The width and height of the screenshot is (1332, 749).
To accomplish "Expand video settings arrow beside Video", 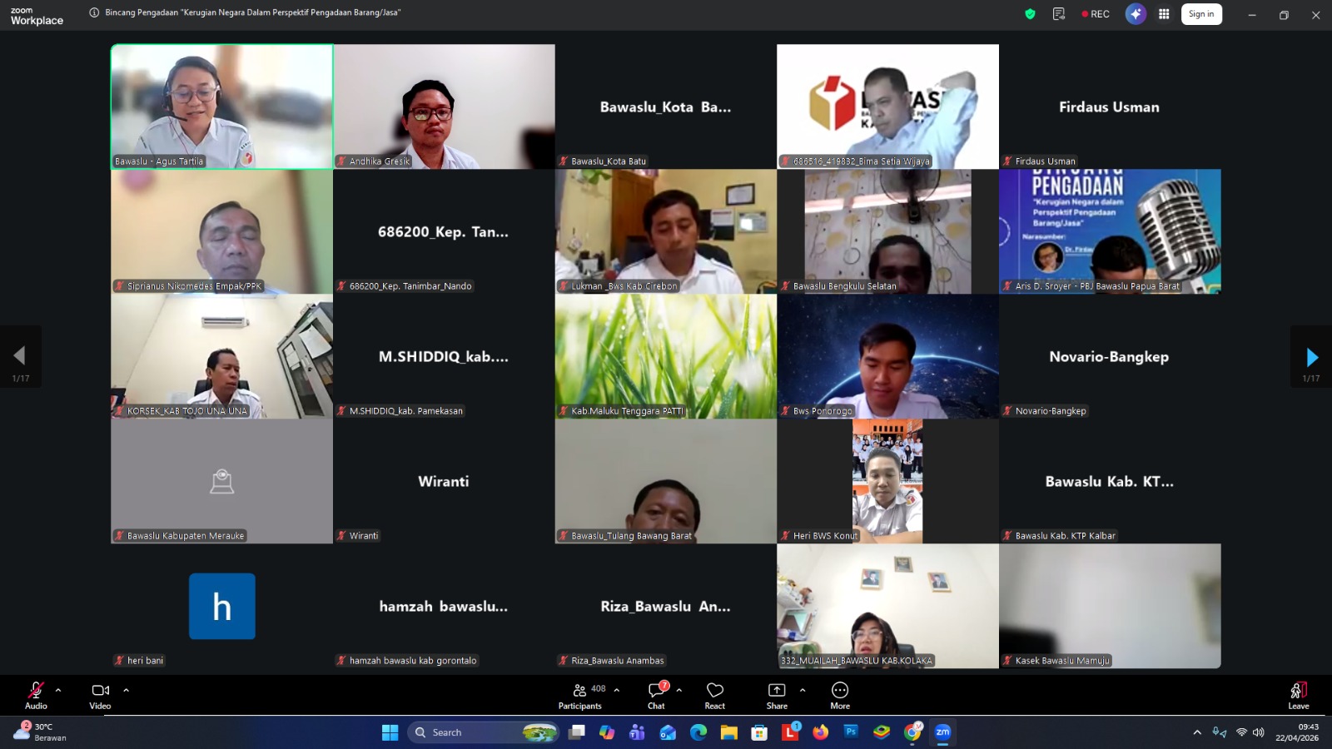I will [127, 690].
